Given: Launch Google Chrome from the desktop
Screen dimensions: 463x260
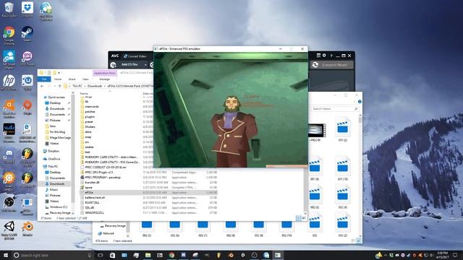Looking at the screenshot, I should coord(9,35).
